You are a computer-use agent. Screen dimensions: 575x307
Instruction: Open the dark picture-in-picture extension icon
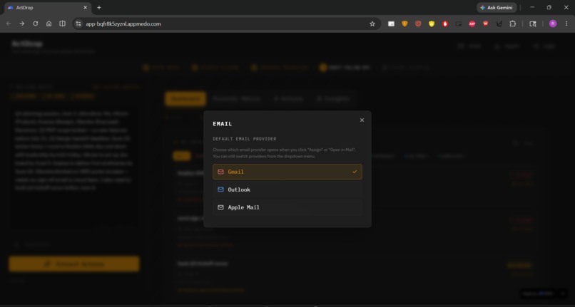pos(459,24)
